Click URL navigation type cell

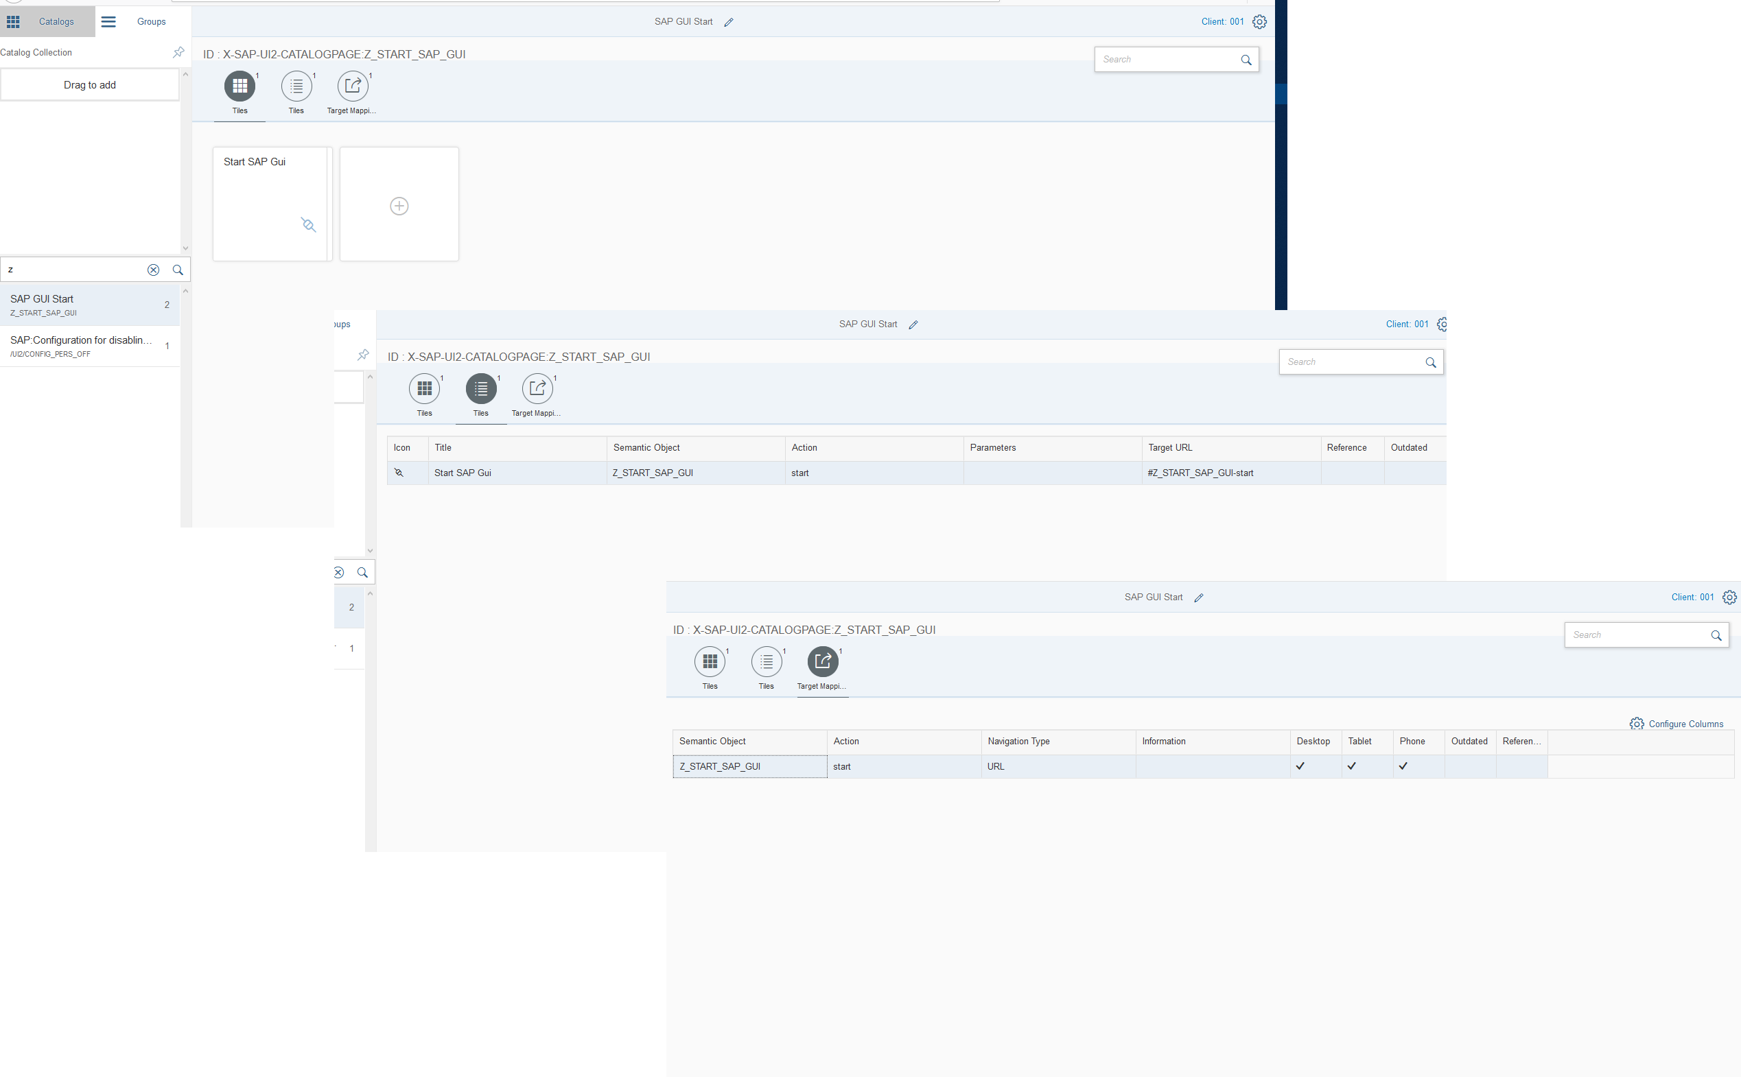pos(1058,766)
